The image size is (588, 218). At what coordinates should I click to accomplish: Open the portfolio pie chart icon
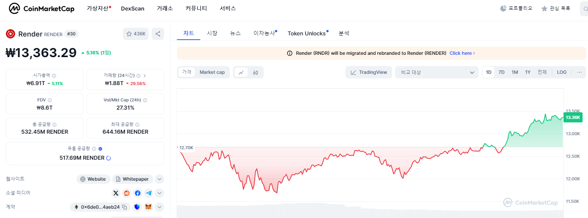click(503, 8)
